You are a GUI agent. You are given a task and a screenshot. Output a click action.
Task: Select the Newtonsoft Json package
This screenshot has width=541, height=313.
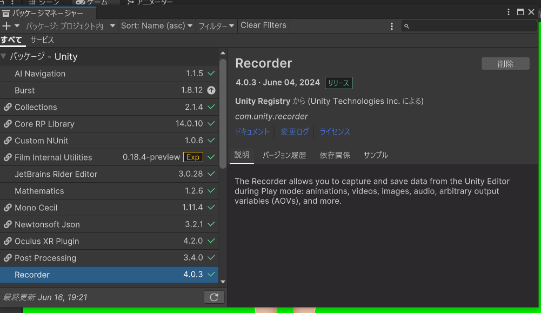[x=109, y=224]
